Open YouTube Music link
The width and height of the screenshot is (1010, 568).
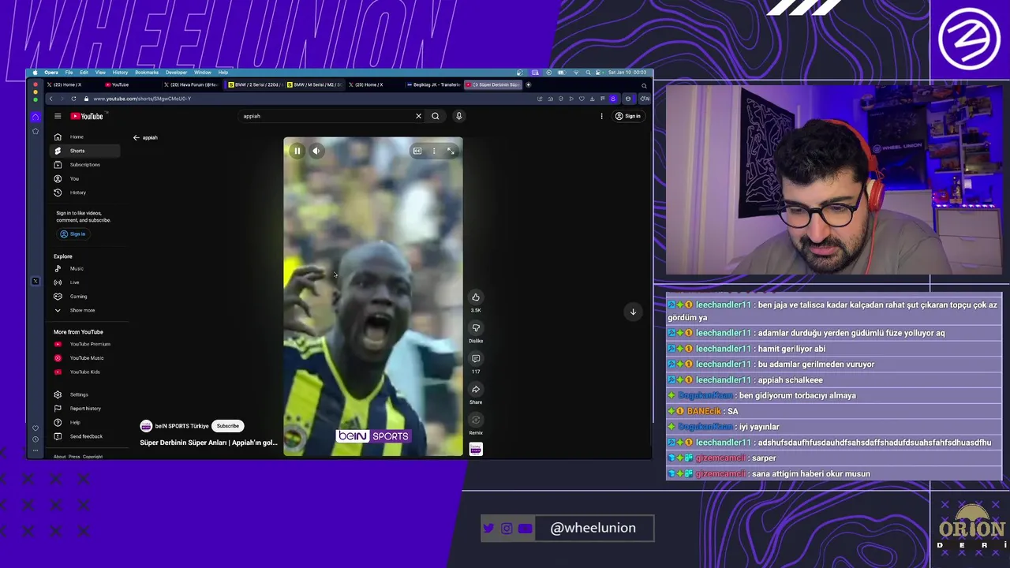84,358
